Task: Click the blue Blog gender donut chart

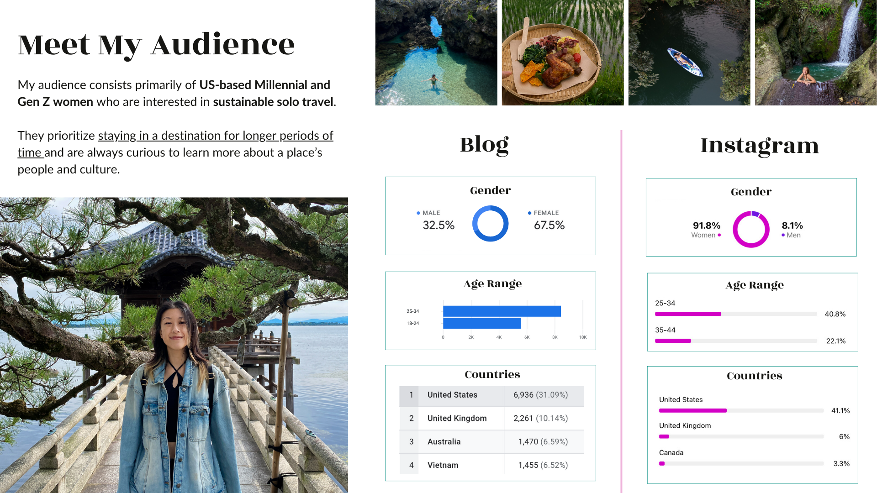Action: tap(490, 223)
